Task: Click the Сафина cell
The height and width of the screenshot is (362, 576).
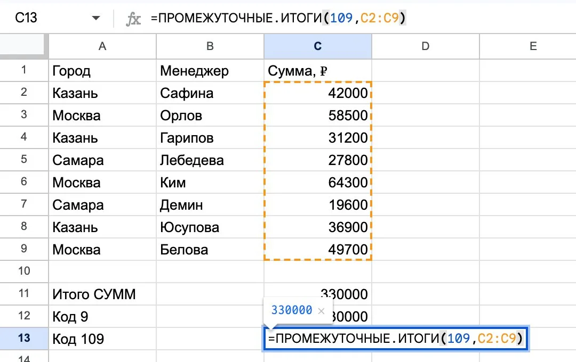Action: (210, 93)
